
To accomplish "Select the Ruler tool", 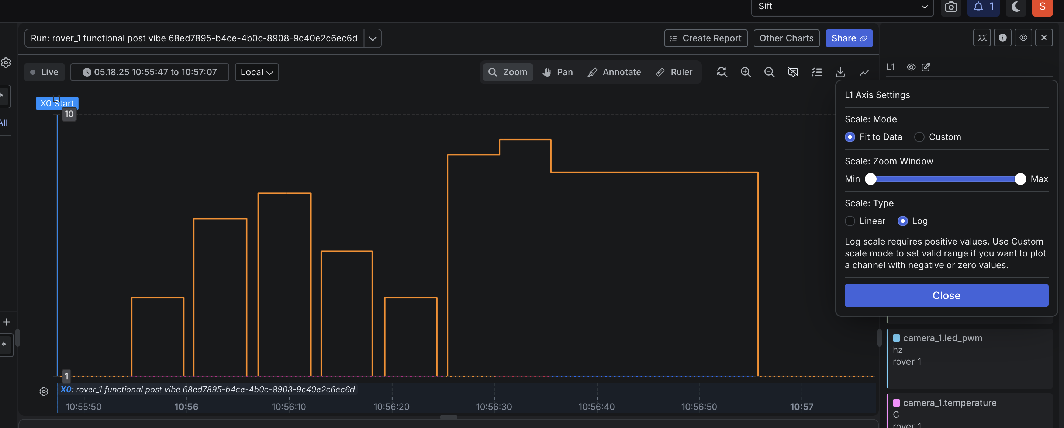I will click(x=674, y=72).
